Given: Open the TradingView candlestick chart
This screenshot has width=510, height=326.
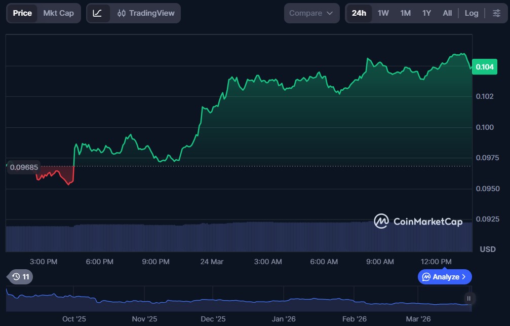Looking at the screenshot, I should pos(145,13).
